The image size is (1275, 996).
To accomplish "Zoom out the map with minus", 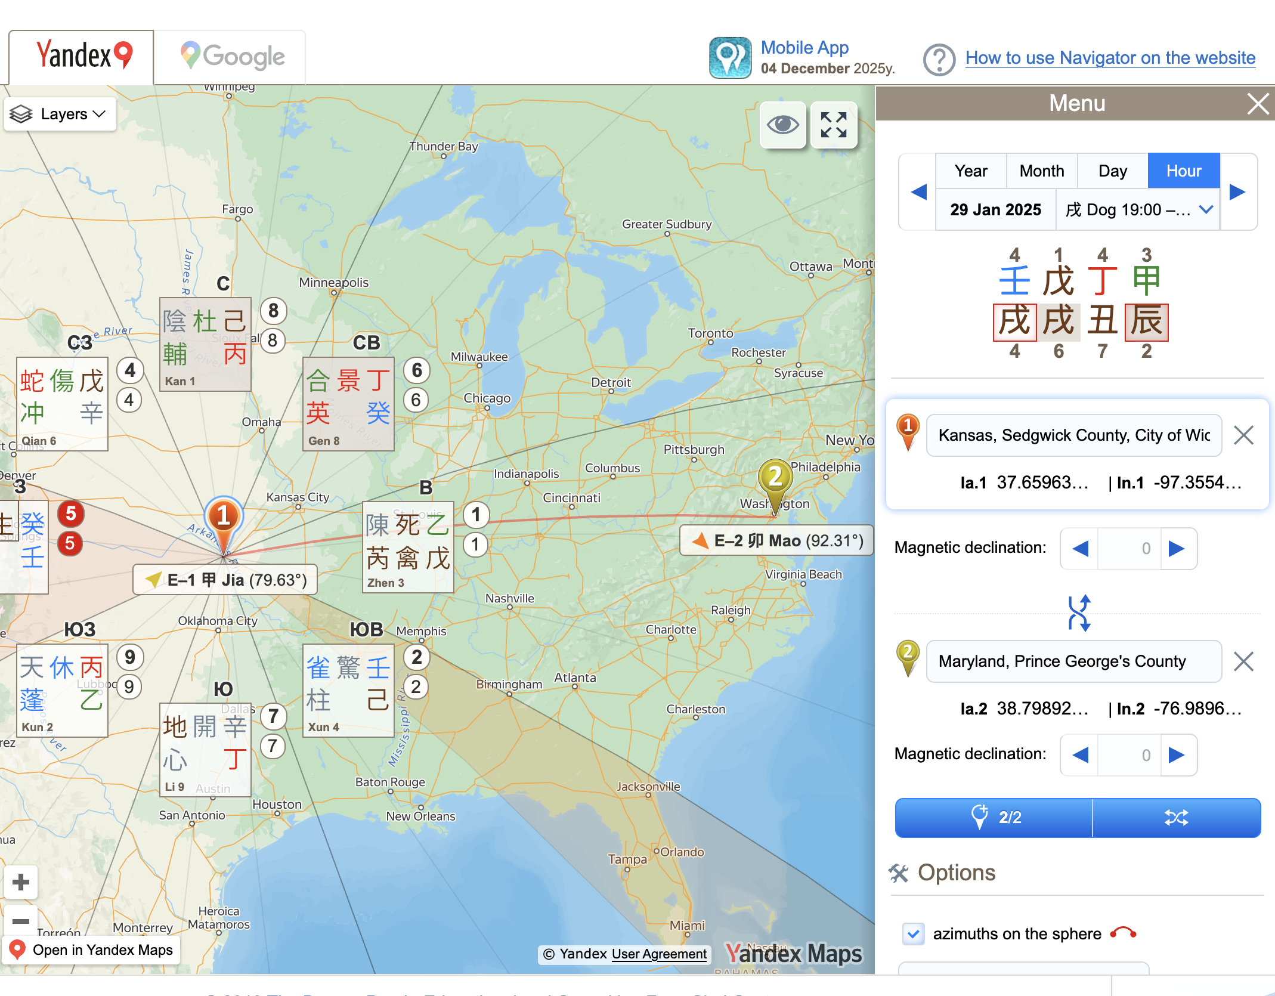I will [x=21, y=921].
